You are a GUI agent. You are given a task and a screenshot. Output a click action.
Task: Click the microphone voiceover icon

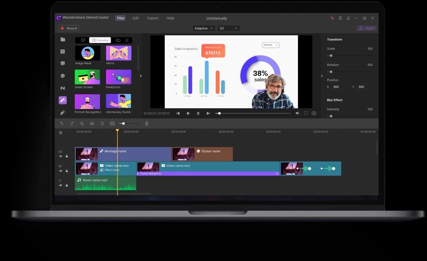pyautogui.click(x=147, y=123)
